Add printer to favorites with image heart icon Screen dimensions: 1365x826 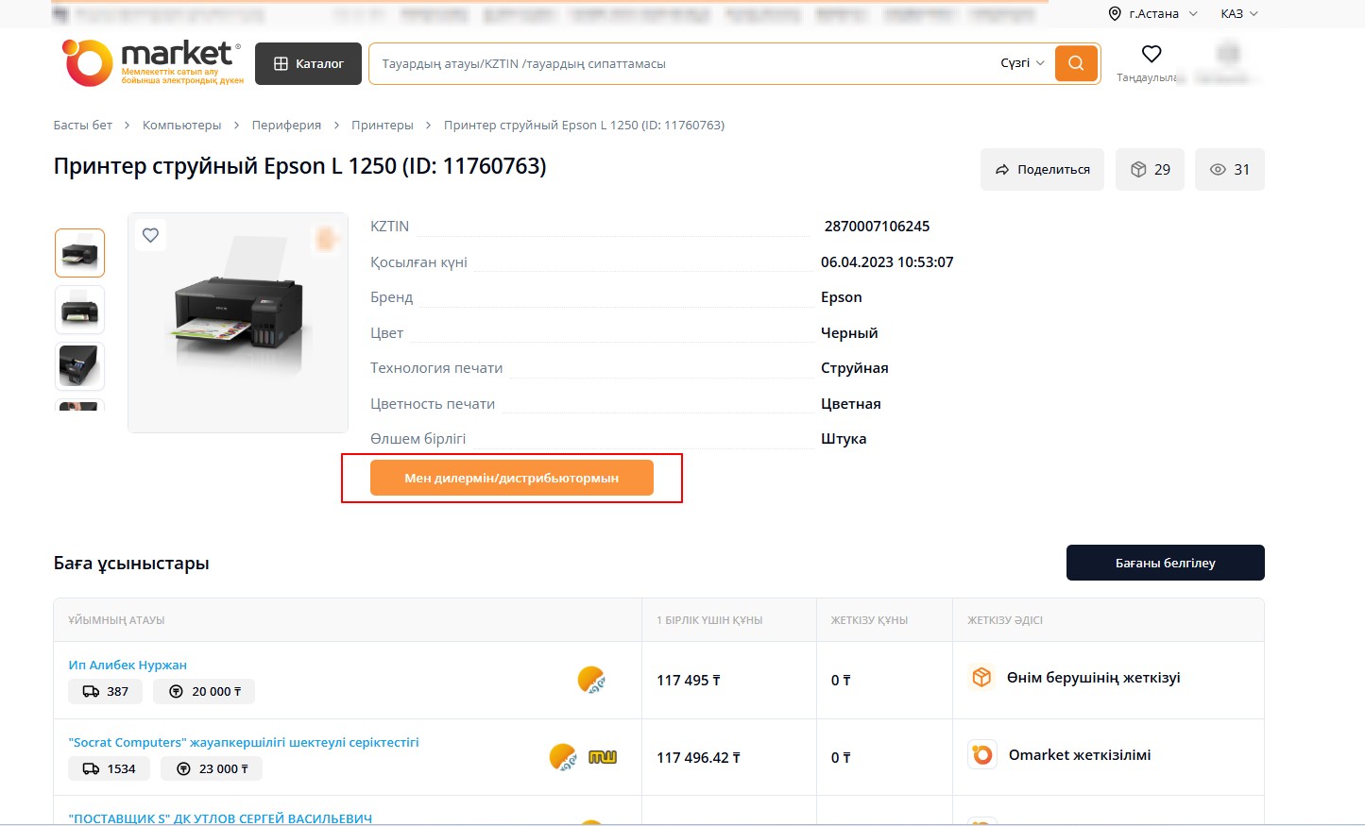pyautogui.click(x=150, y=235)
